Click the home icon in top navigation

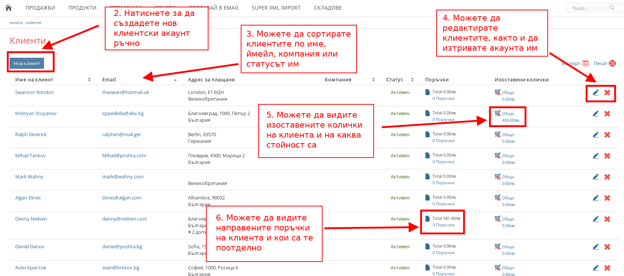point(9,8)
